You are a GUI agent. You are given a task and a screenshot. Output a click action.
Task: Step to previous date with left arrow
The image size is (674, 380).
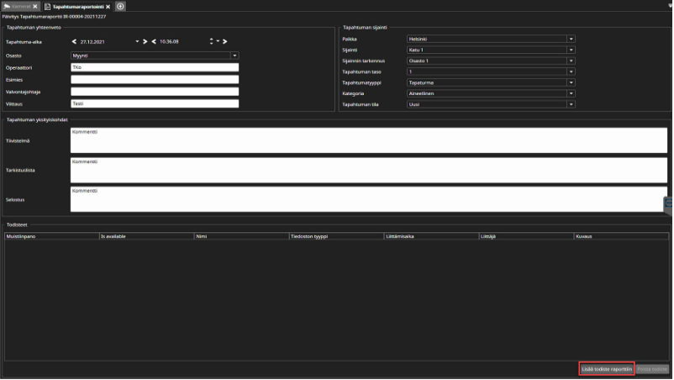pyautogui.click(x=74, y=40)
